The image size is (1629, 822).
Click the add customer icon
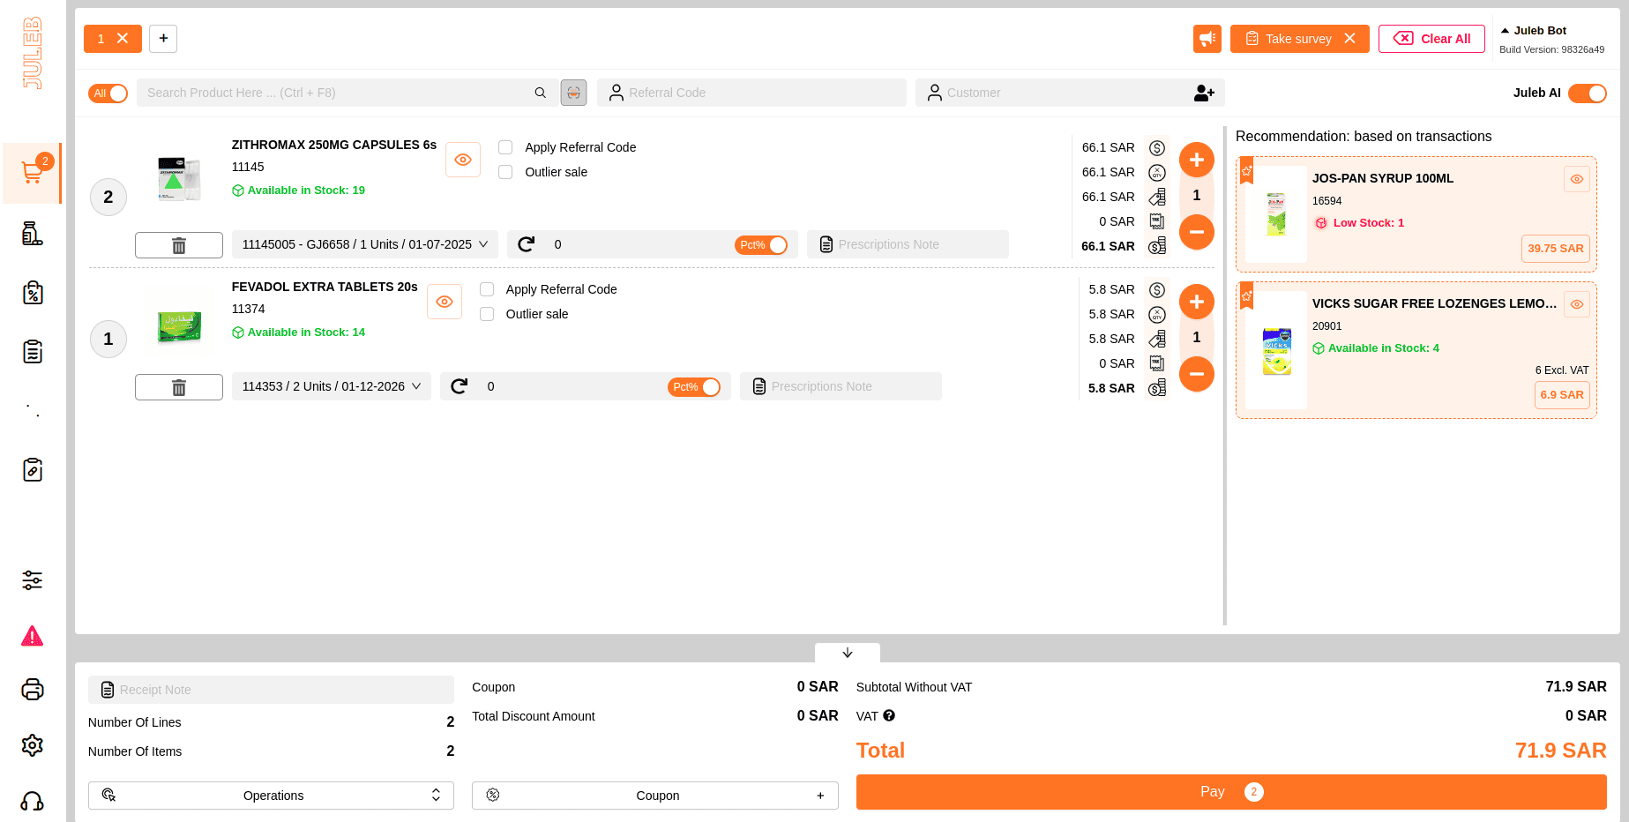1204,93
